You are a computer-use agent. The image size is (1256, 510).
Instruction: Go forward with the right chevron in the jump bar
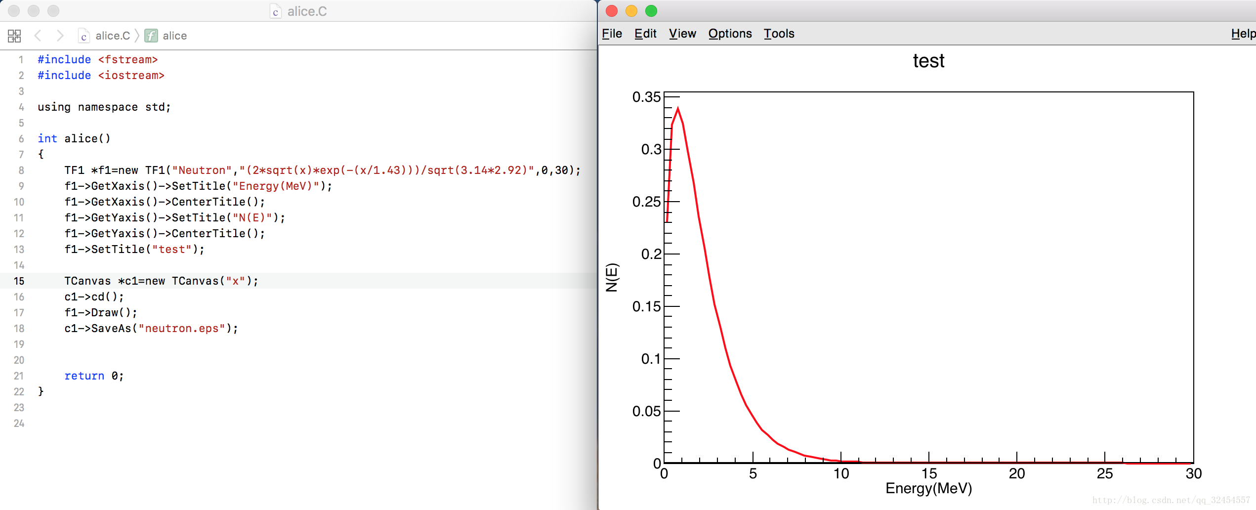coord(60,36)
